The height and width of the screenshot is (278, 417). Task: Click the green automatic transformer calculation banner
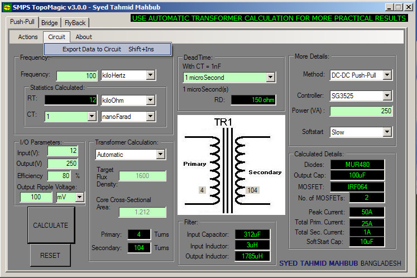coord(269,18)
